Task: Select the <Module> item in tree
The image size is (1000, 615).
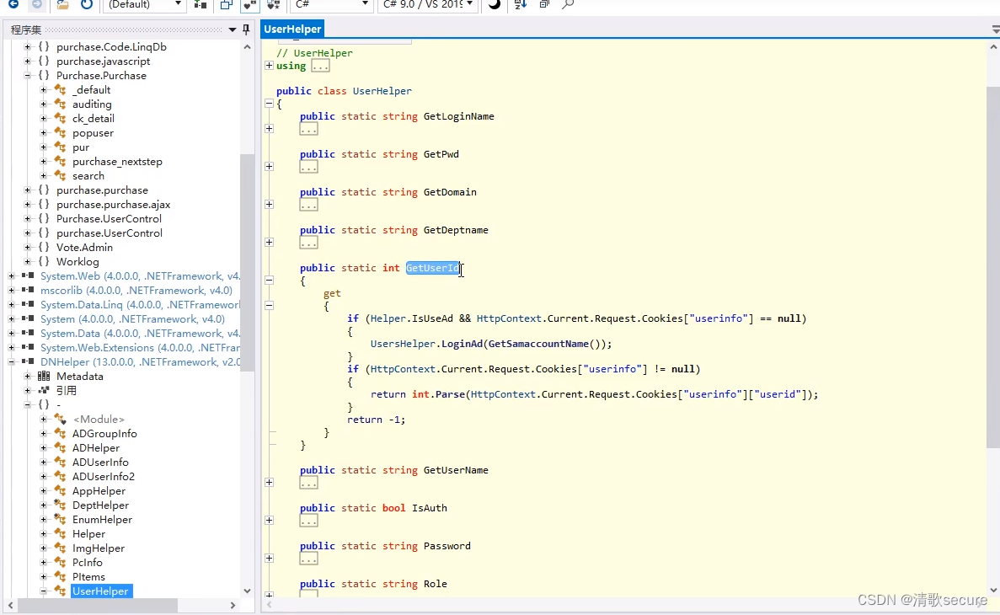Action: click(99, 420)
